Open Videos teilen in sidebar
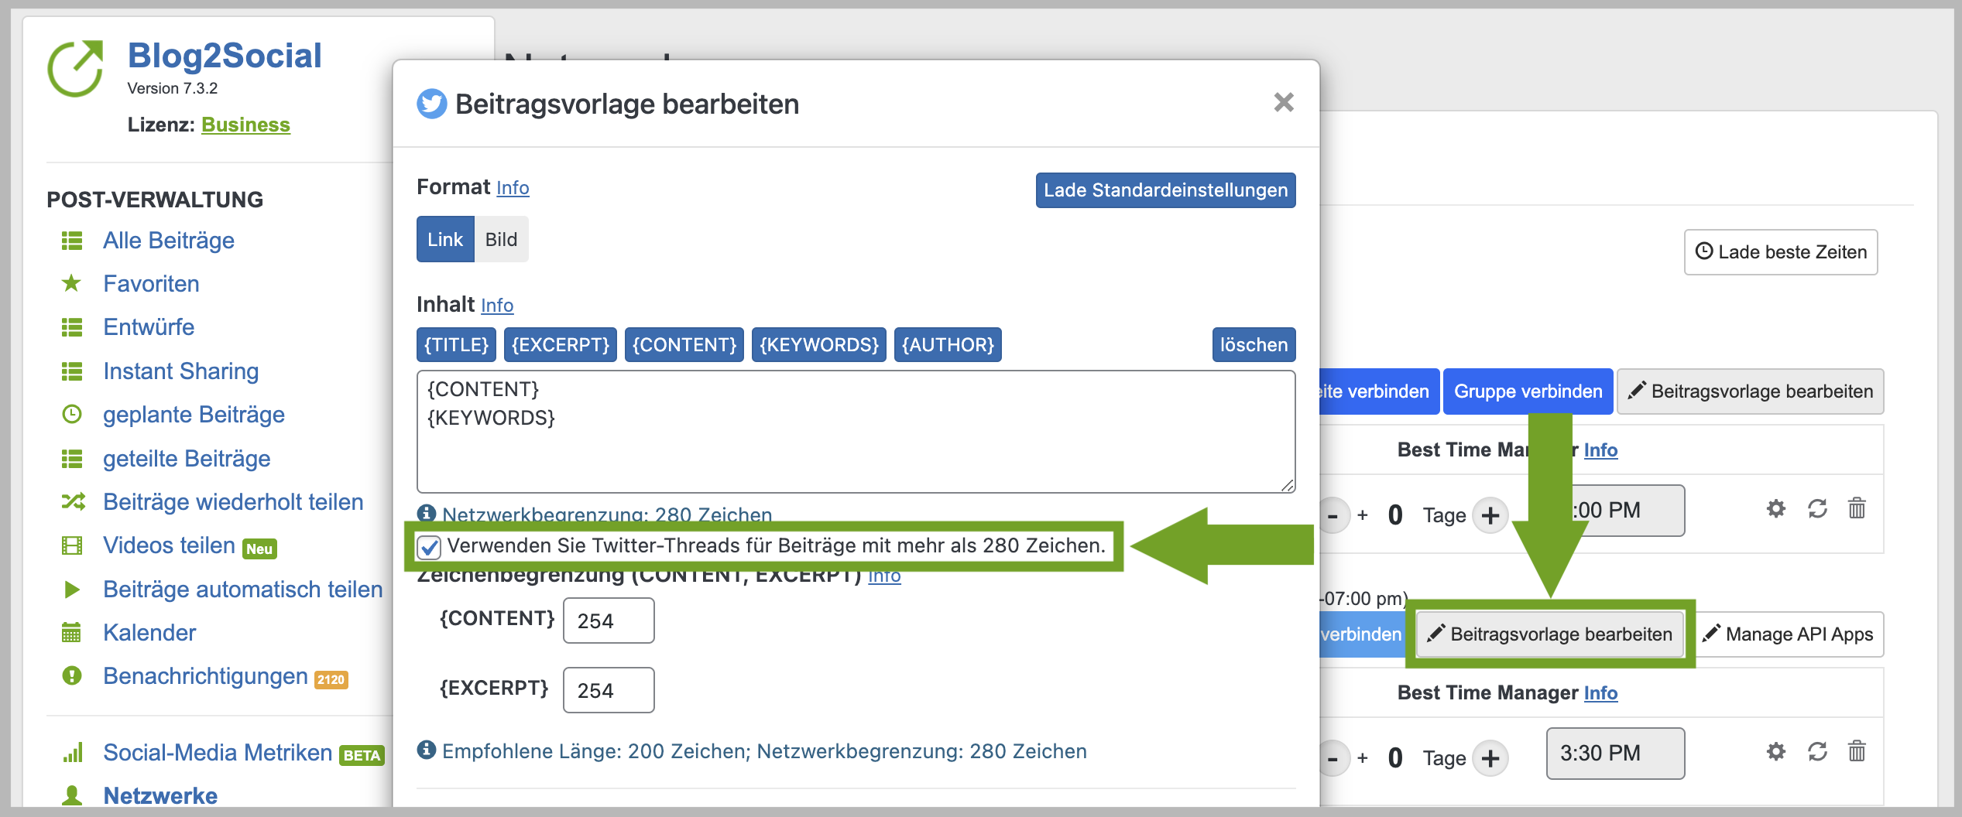Viewport: 1962px width, 817px height. [169, 545]
